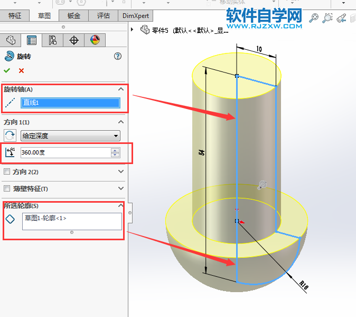356x317 pixels.
Task: Switch to the 草图 tab
Action: [x=44, y=15]
